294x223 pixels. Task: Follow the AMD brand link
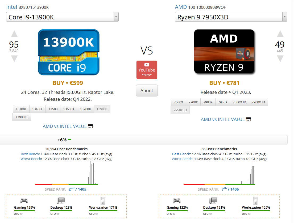(181, 7)
